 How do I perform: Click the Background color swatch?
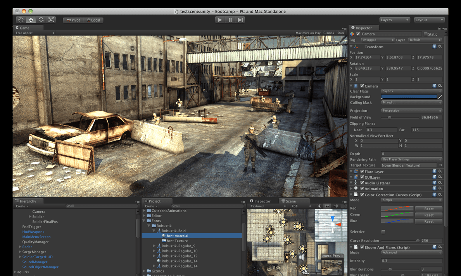coord(409,97)
